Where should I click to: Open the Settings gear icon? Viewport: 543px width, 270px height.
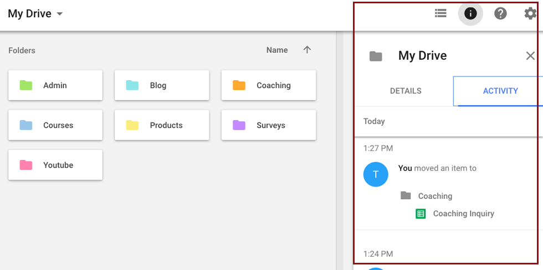[x=530, y=14]
